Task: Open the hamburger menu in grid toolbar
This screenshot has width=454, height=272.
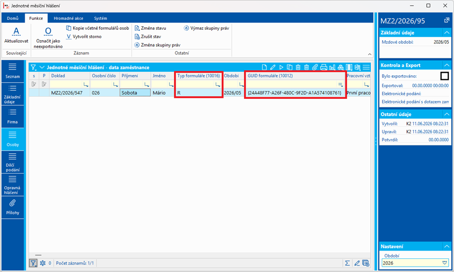Action: (x=366, y=67)
